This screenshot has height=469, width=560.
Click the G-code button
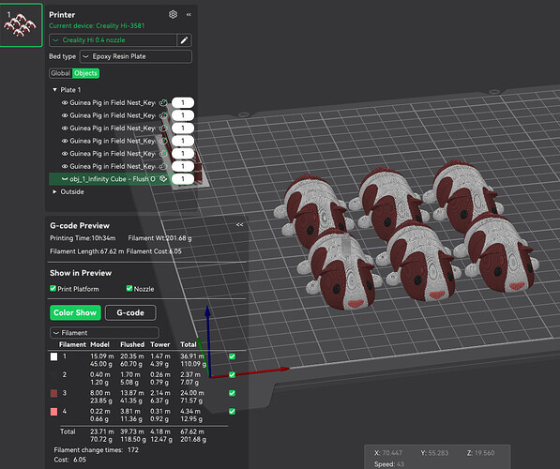130,313
